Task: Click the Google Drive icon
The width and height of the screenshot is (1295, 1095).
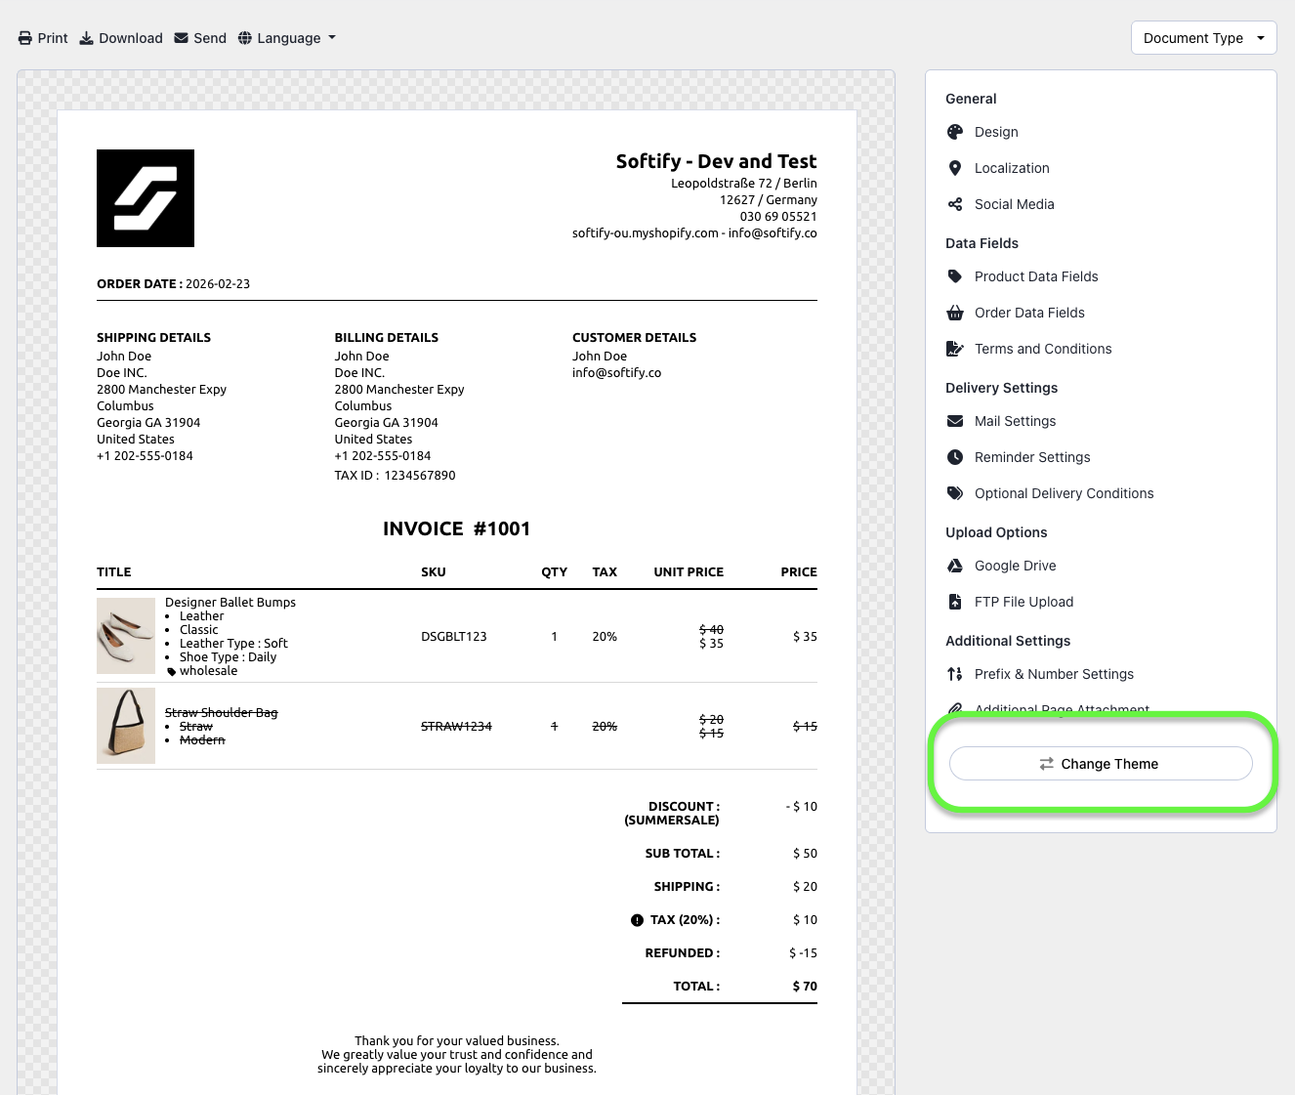Action: [x=955, y=566]
